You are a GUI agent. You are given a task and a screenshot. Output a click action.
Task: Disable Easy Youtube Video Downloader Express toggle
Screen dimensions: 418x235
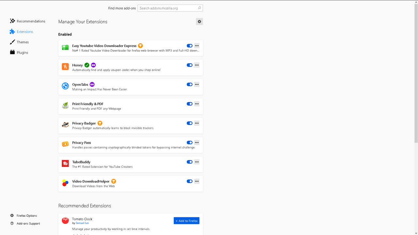(x=189, y=46)
